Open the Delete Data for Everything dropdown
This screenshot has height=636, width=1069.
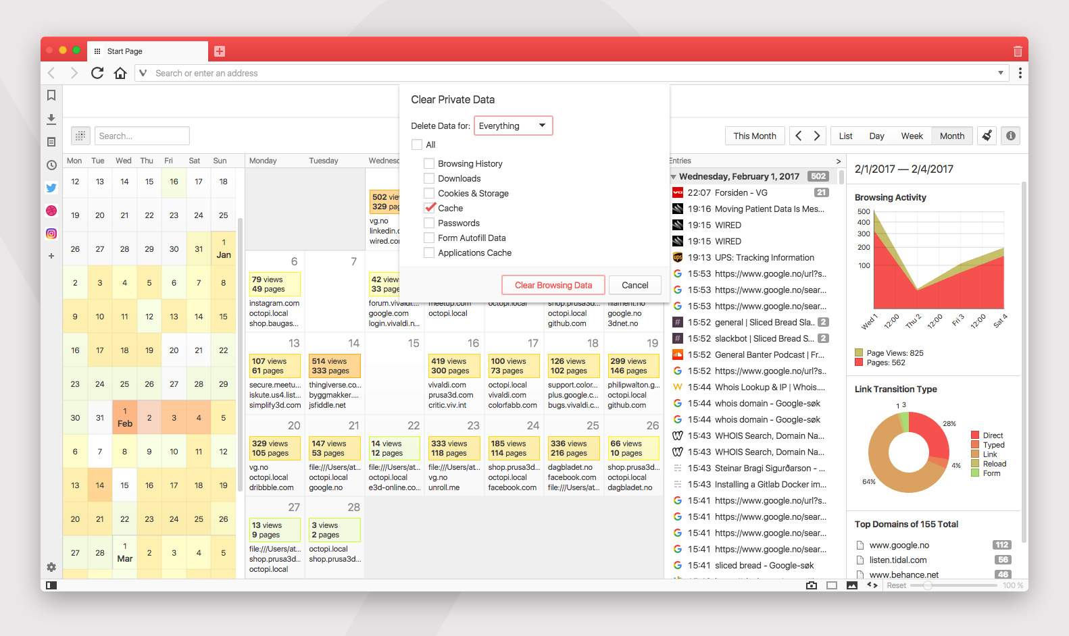click(x=514, y=126)
